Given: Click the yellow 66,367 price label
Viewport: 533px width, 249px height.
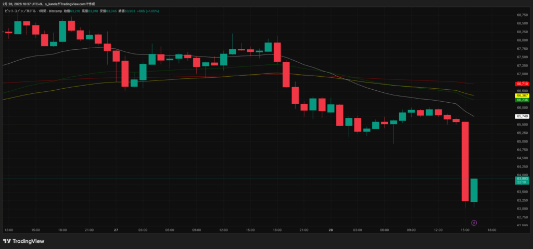Looking at the screenshot, I should tap(522, 95).
